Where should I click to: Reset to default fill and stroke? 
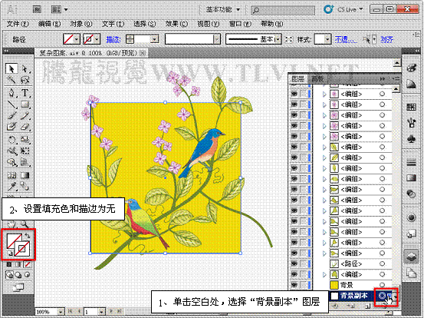click(x=10, y=253)
